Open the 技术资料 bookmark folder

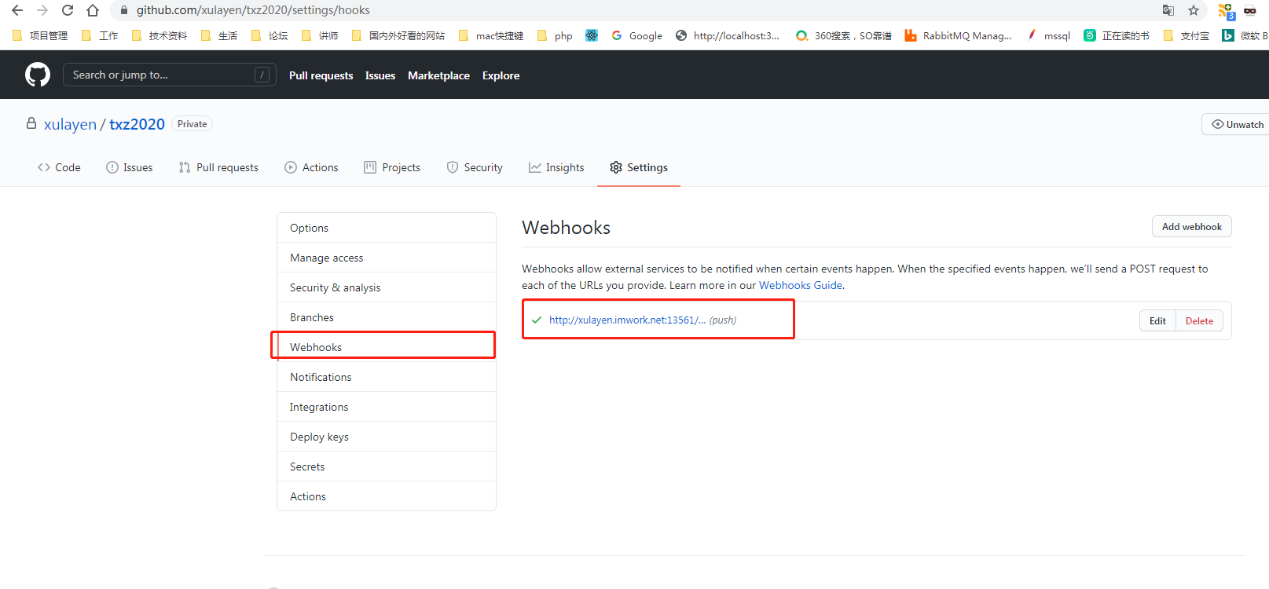[160, 35]
